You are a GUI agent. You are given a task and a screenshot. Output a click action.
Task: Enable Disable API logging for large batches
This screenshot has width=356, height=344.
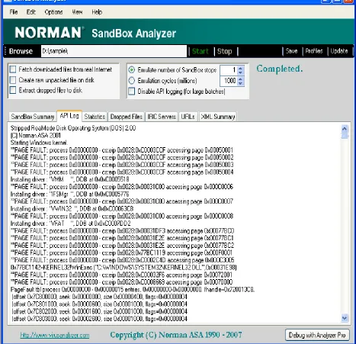point(132,92)
